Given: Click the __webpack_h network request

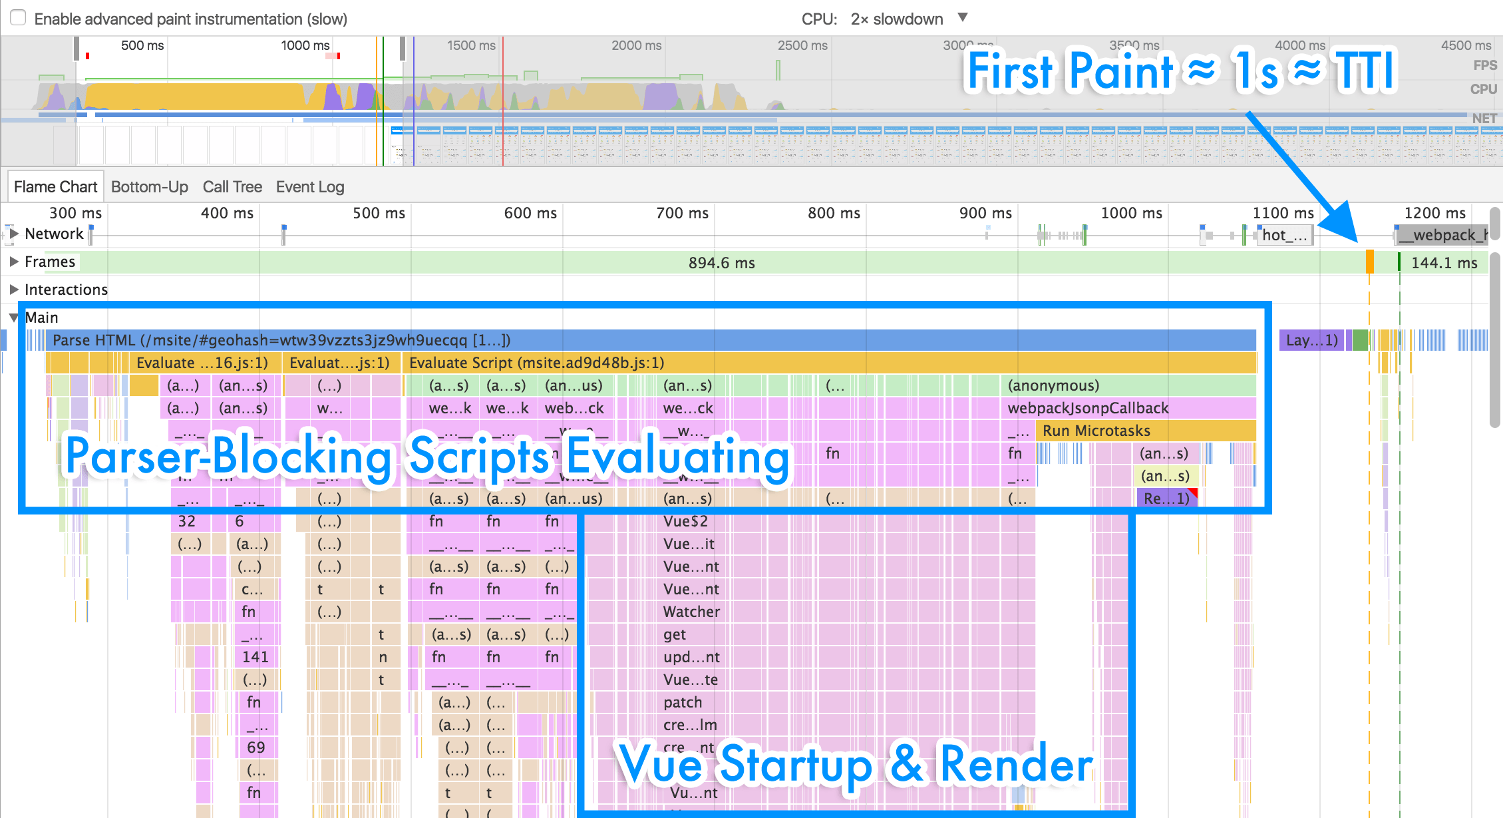Looking at the screenshot, I should coord(1442,235).
